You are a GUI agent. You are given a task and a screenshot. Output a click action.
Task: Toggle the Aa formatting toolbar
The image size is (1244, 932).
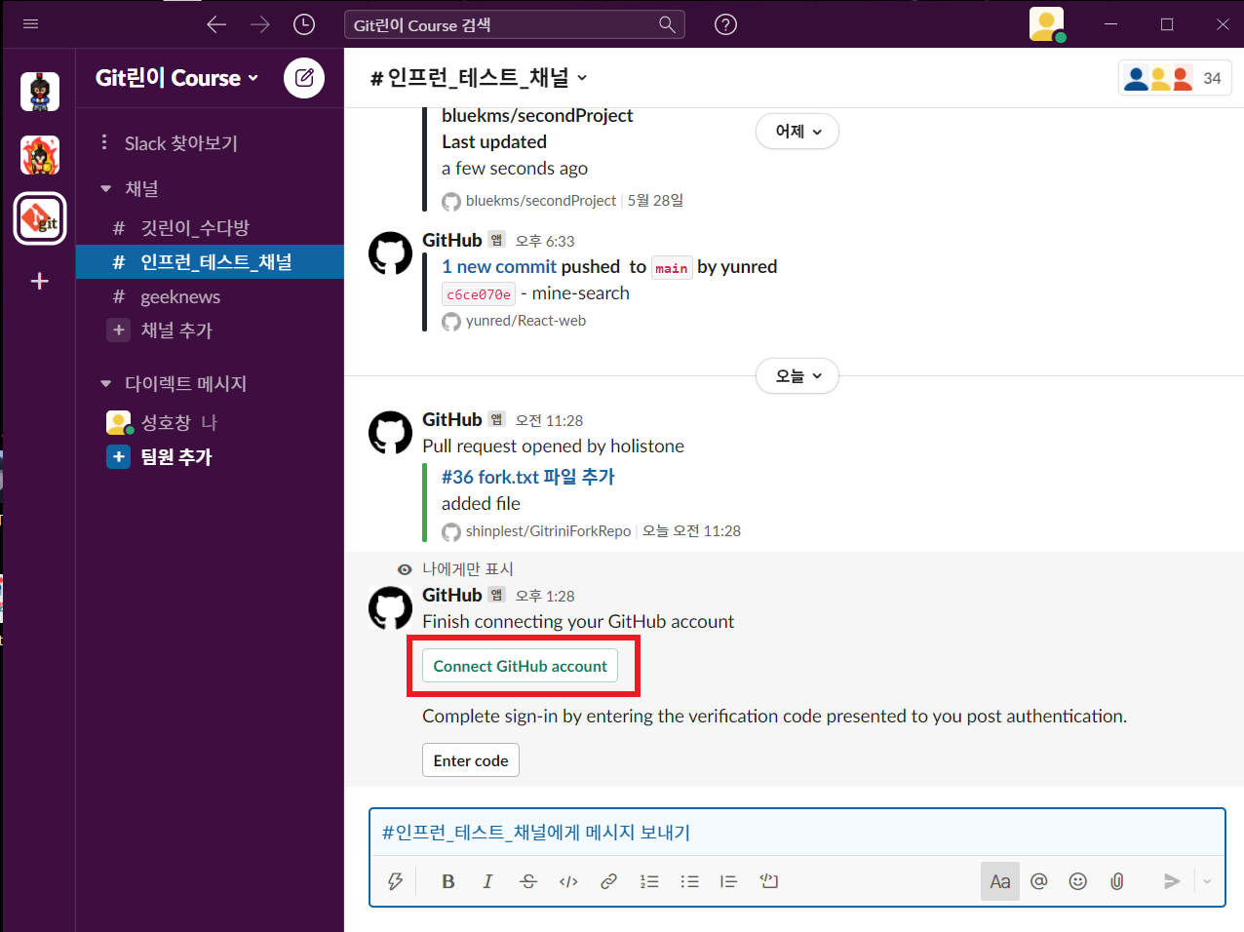(1000, 881)
